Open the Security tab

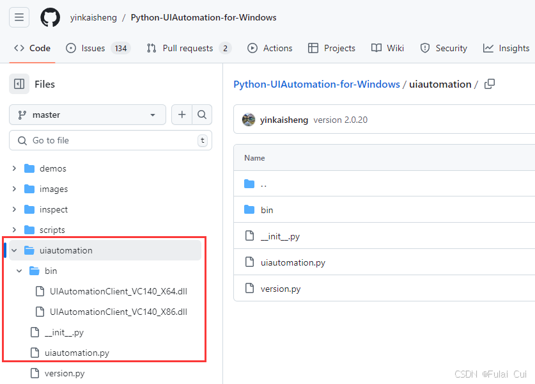(x=443, y=48)
